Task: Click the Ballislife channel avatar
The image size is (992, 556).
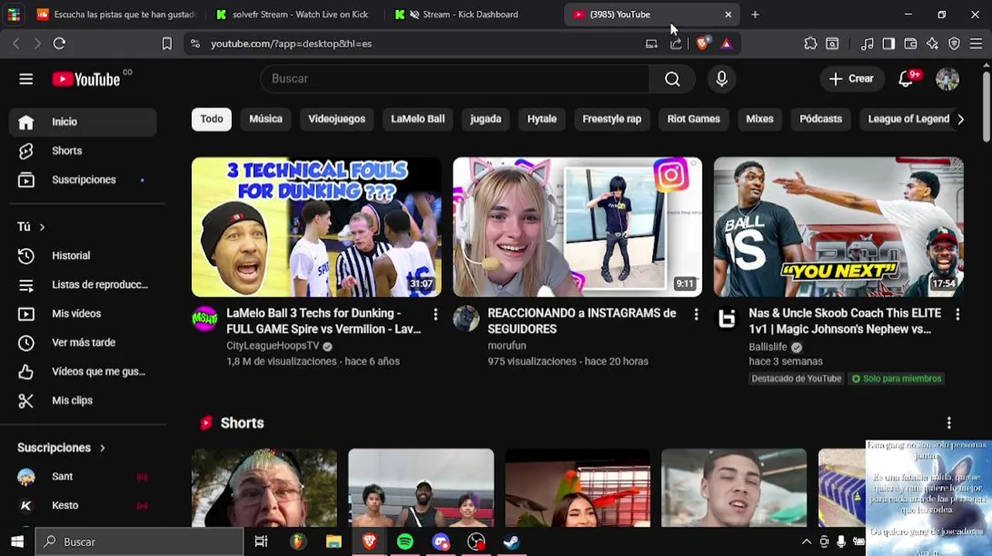Action: 727,319
